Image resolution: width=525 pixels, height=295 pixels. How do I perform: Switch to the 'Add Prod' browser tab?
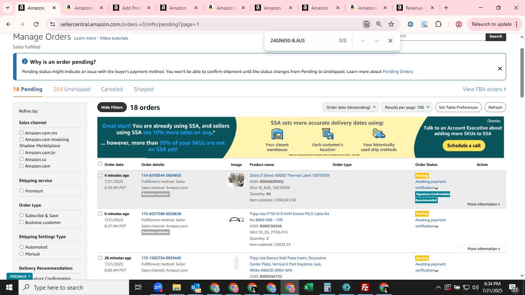click(132, 8)
